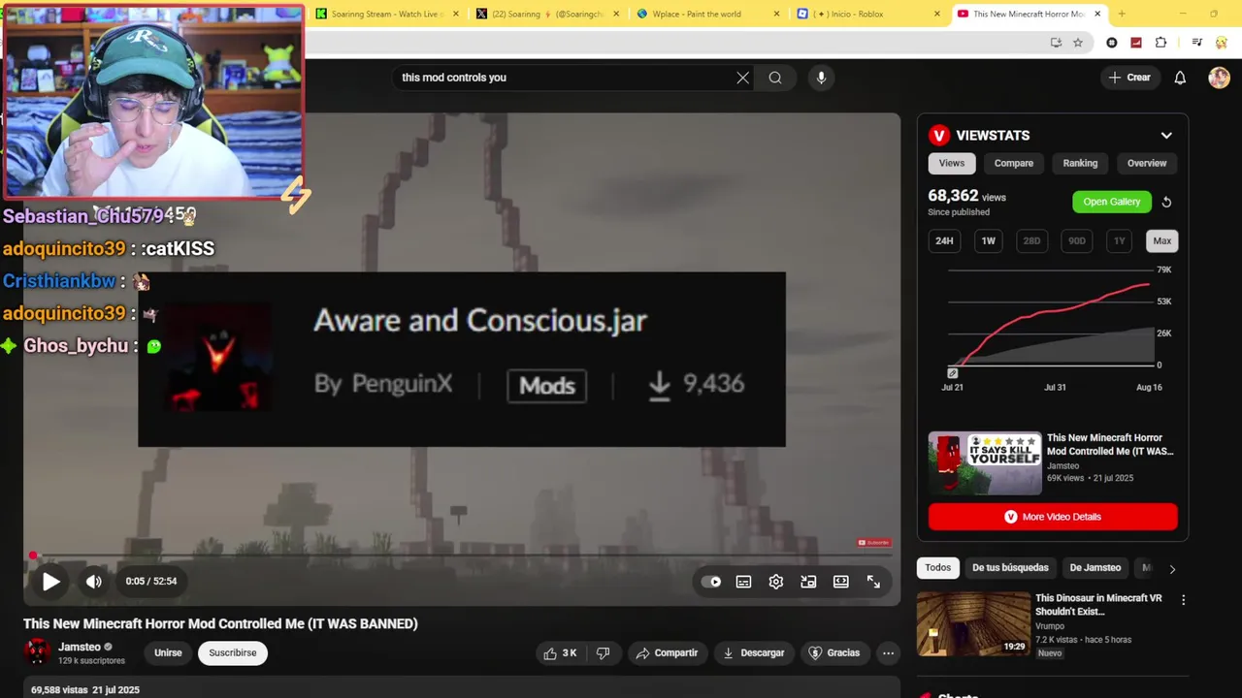1242x698 pixels.
Task: Click the publish marker icon on chart
Action: [953, 373]
